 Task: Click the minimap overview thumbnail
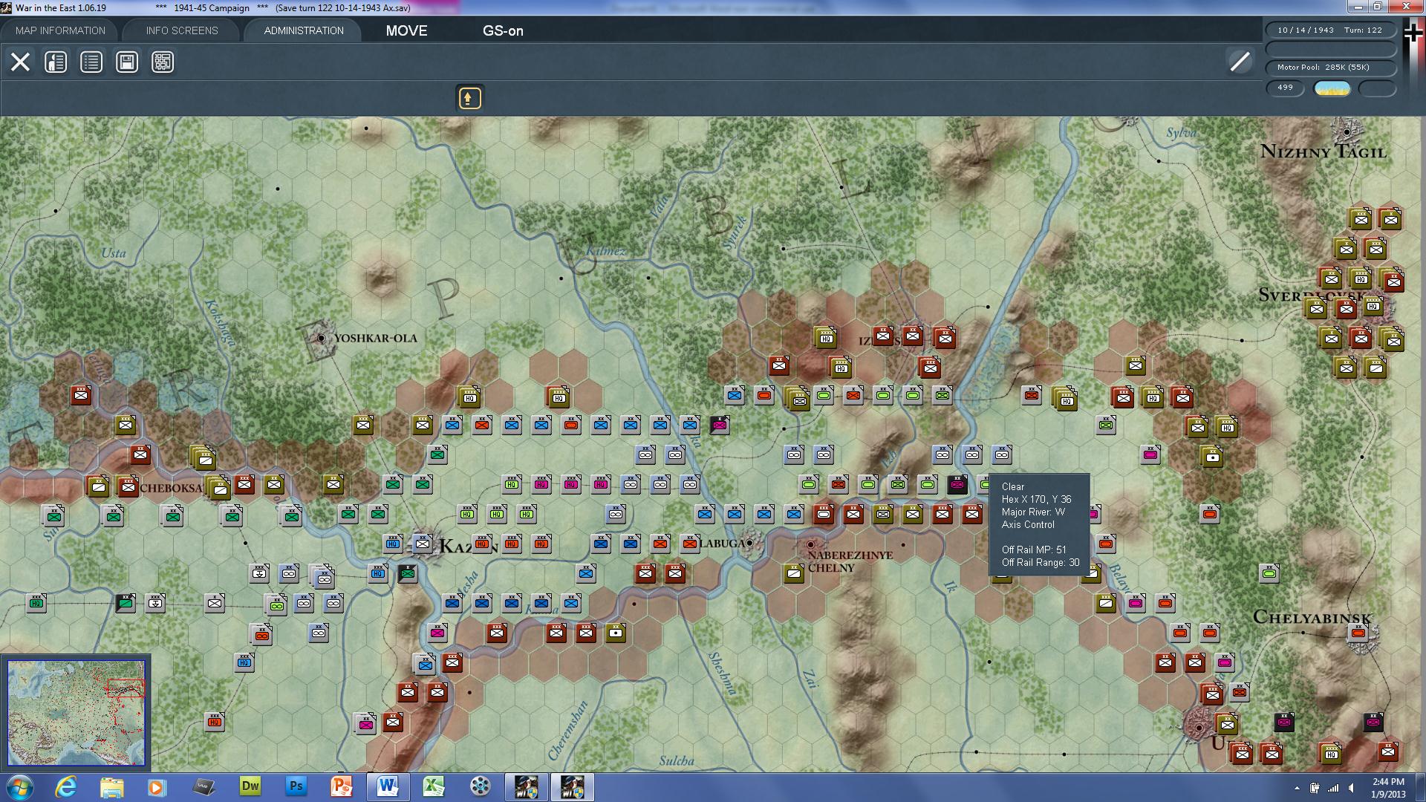click(76, 713)
